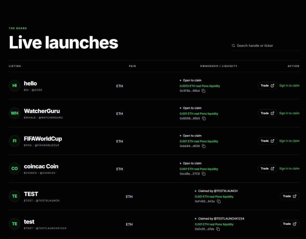
Task: Click the 0x6D68...86b5 address text
Action: pos(190,119)
